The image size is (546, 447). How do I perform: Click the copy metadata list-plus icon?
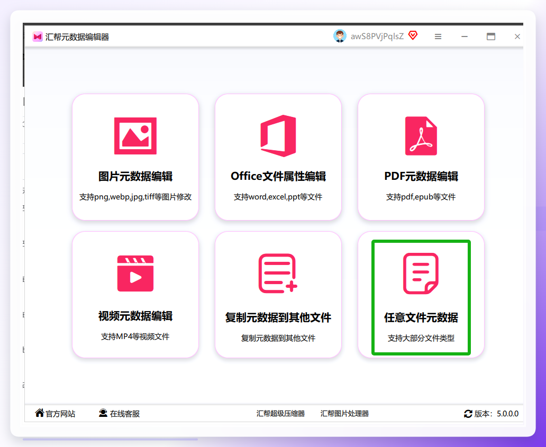tap(278, 273)
